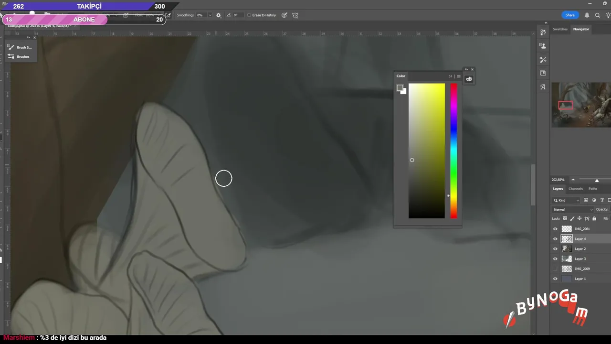Open Brush Settings panel
611x344 pixels.
[20, 47]
